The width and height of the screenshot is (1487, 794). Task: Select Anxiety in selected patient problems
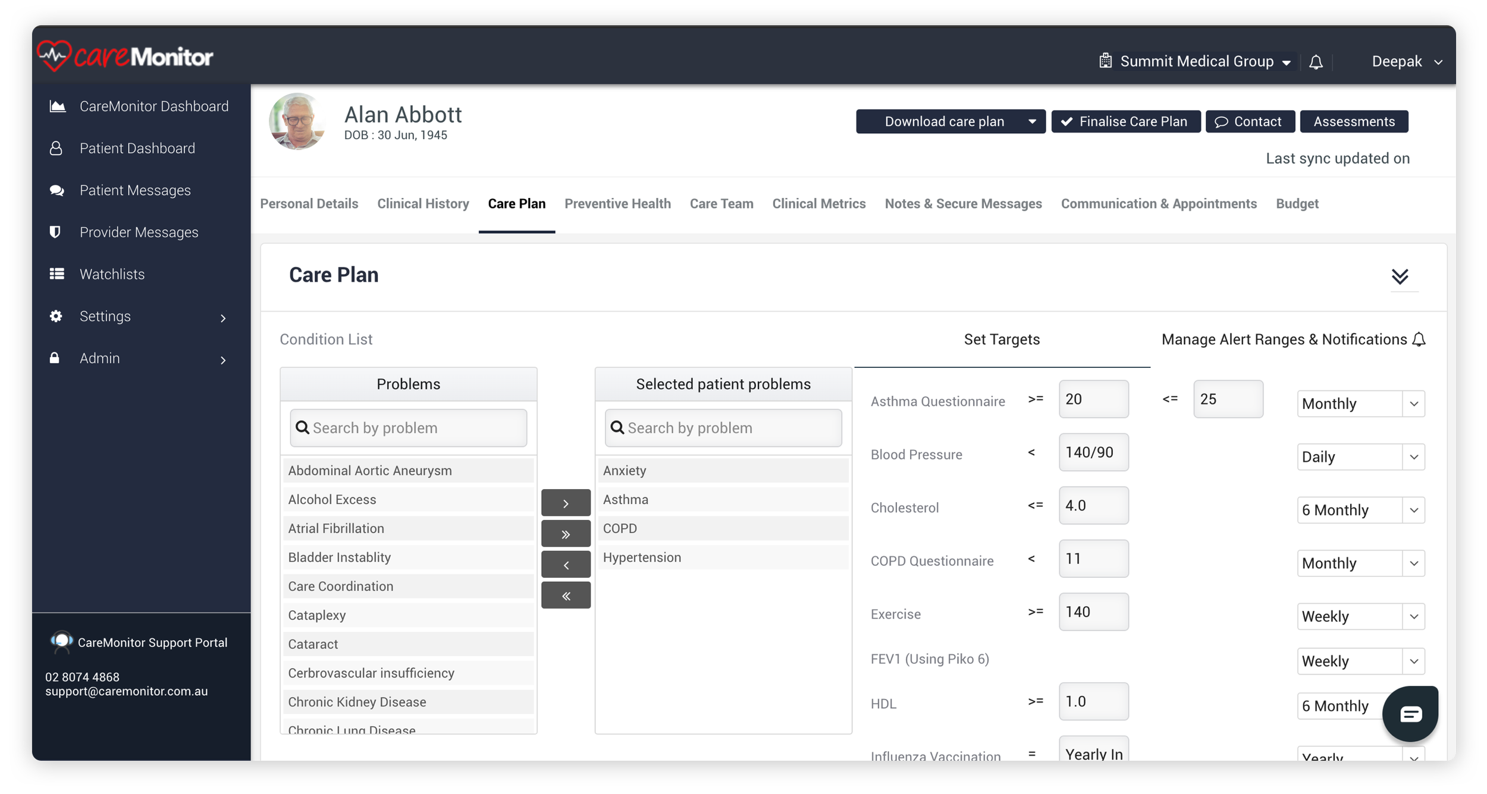tap(723, 470)
